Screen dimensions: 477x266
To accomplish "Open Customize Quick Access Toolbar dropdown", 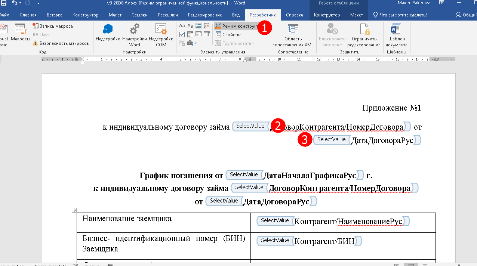I will pyautogui.click(x=39, y=3).
